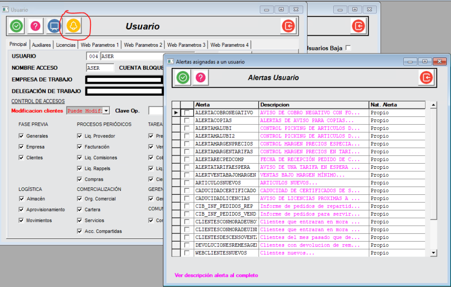Expand the Modificacion clientes dropdown
Image resolution: width=451 pixels, height=287 pixels.
coord(106,111)
